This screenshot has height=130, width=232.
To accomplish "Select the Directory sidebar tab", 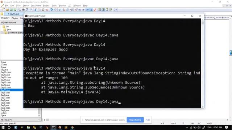I will click(5, 18).
